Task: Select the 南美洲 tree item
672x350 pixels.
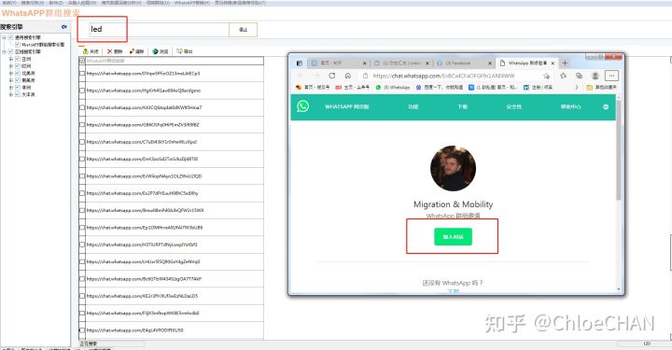Action: click(x=28, y=80)
